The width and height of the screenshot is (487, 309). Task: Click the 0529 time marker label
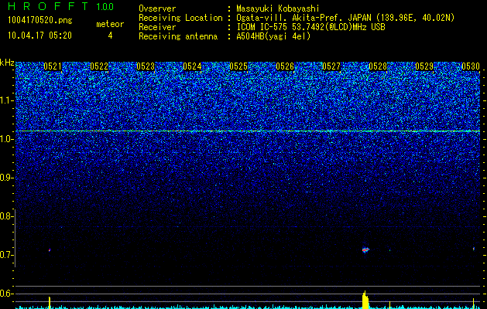pos(424,66)
